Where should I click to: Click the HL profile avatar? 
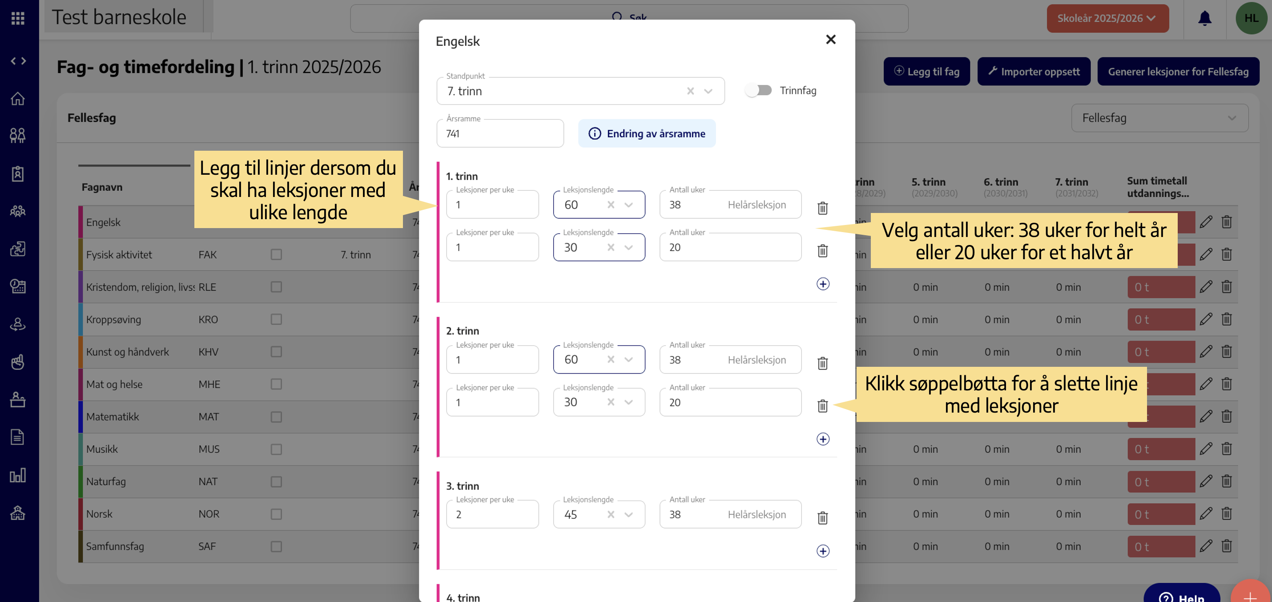tap(1251, 18)
